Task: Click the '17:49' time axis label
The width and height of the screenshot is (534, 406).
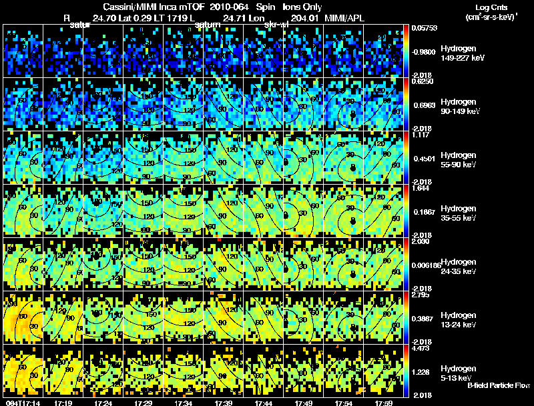Action: click(304, 403)
